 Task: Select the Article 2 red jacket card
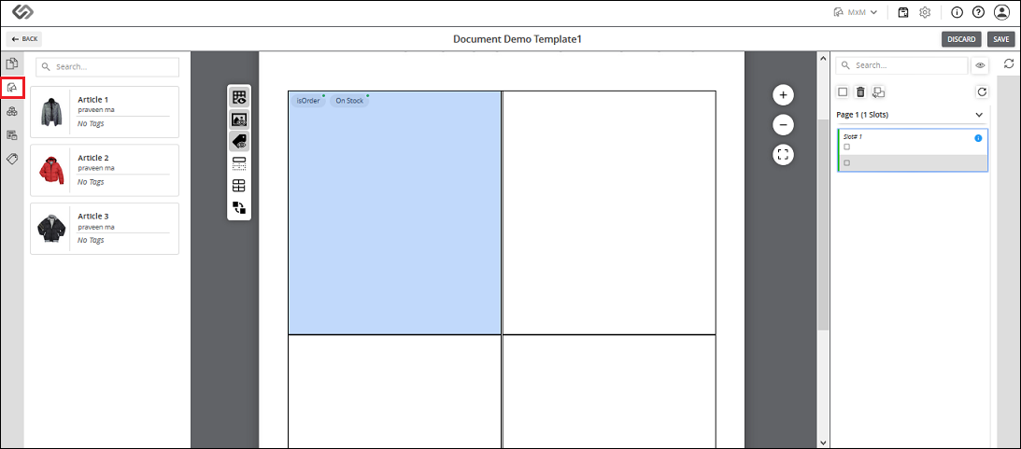[105, 171]
